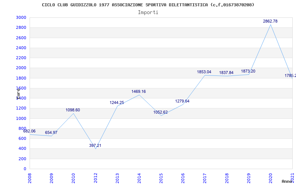This screenshot has width=296, height=185.
Task: Select the 2012 x-axis year label
Action: (95, 178)
